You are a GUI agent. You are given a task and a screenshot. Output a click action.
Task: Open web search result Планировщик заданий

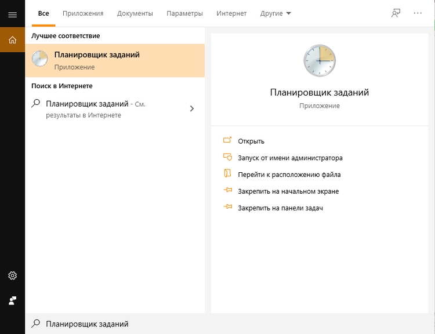pyautogui.click(x=115, y=109)
